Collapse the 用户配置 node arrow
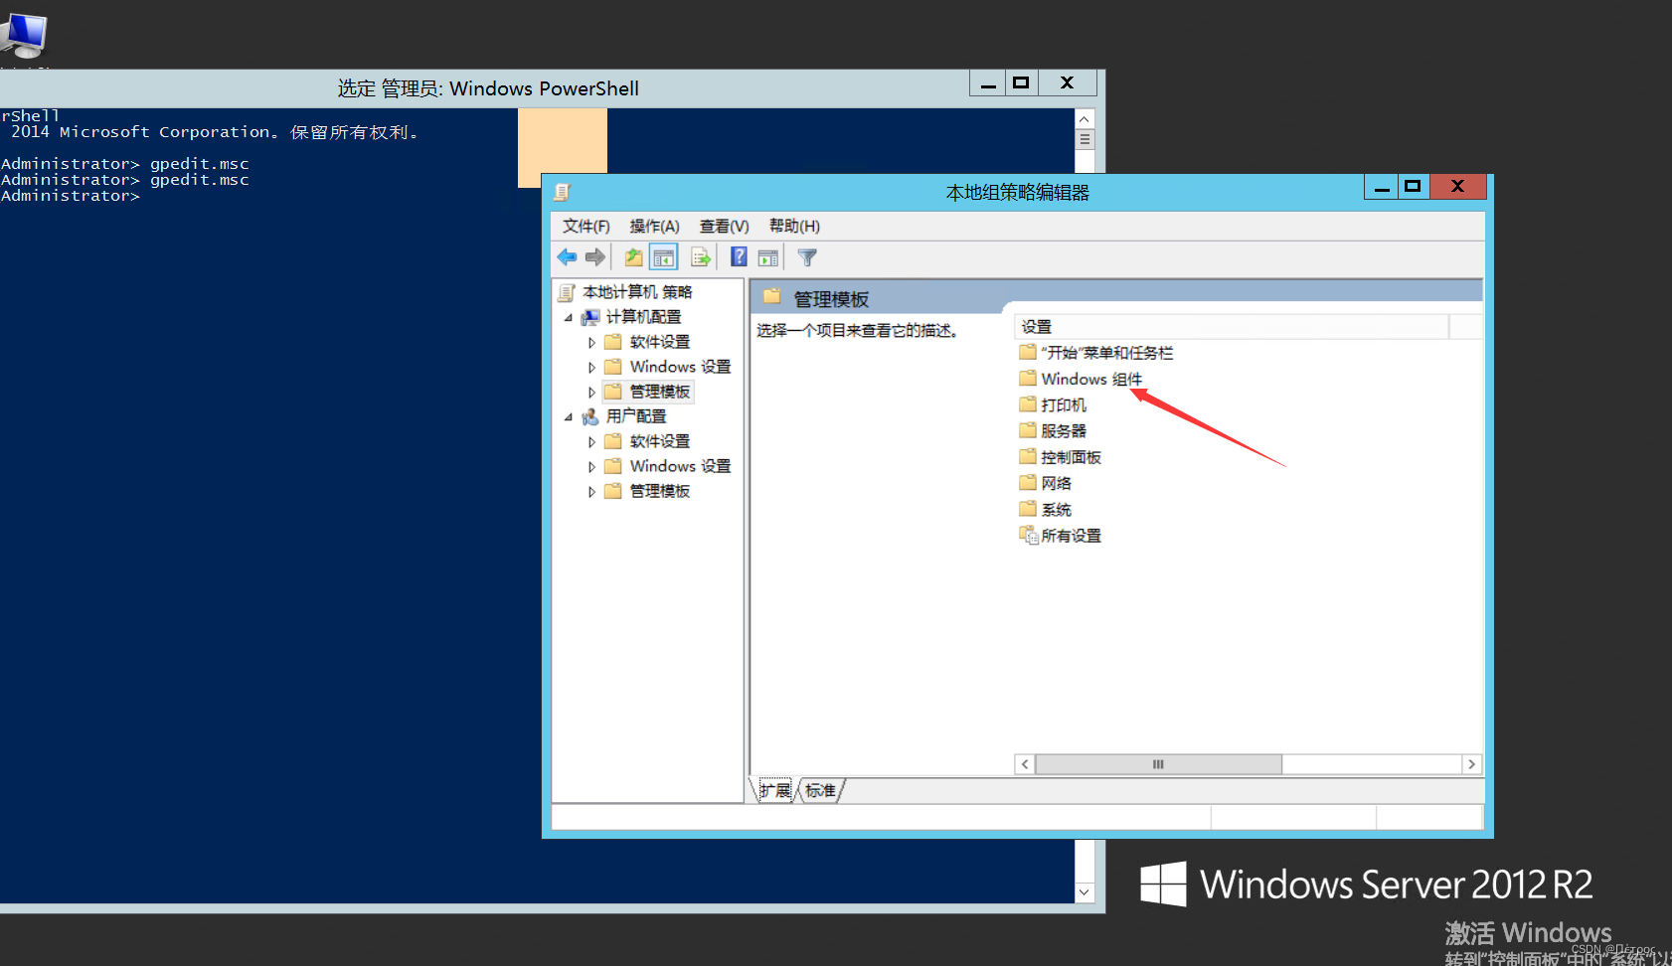1672x966 pixels. click(x=569, y=417)
